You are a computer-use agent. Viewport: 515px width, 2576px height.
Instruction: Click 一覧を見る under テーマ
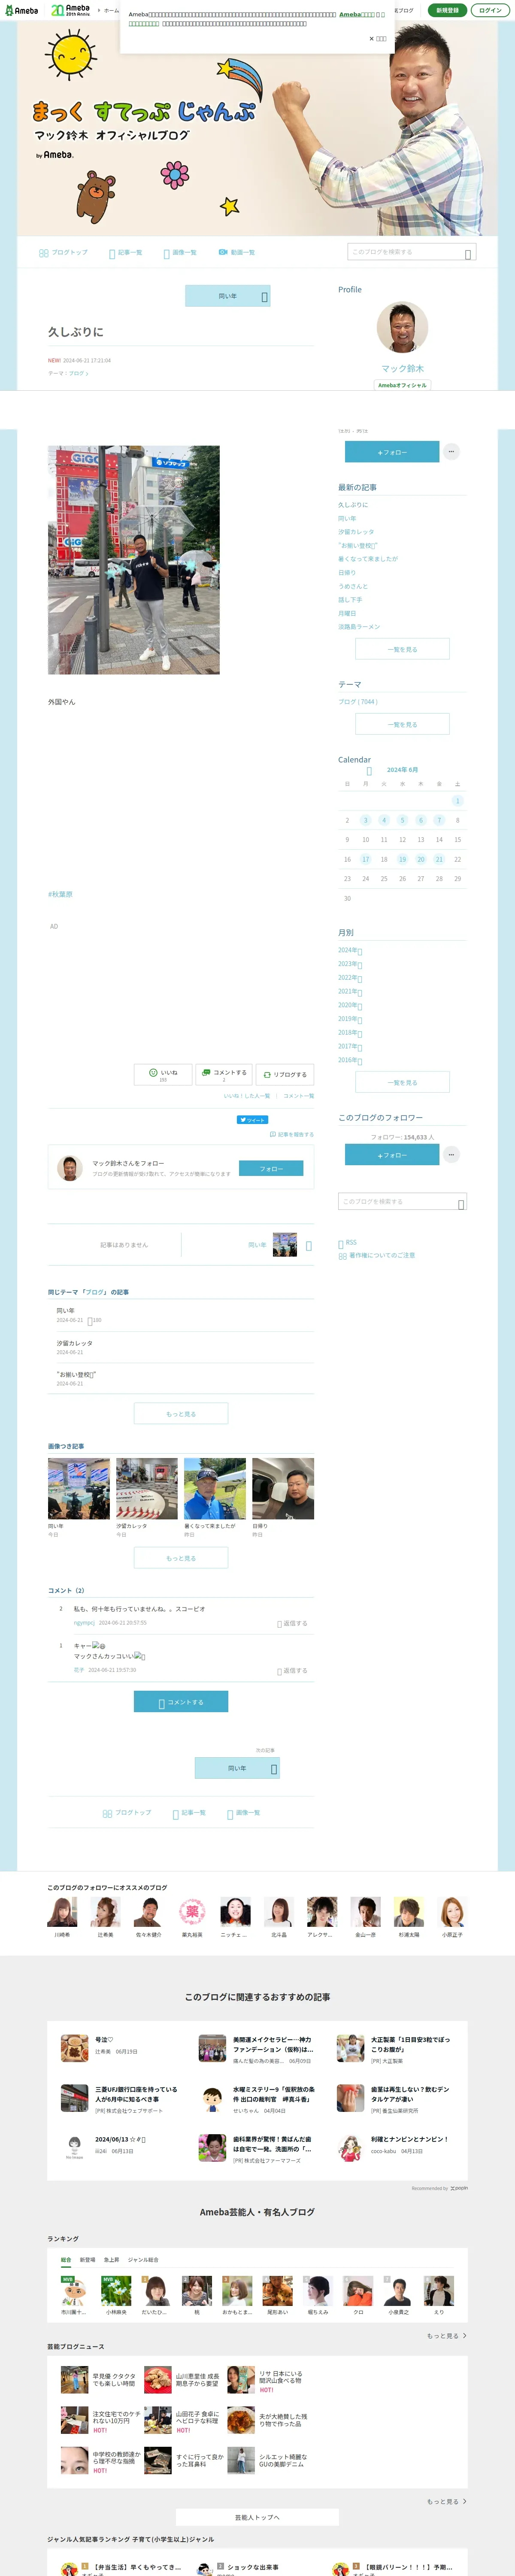tap(402, 724)
